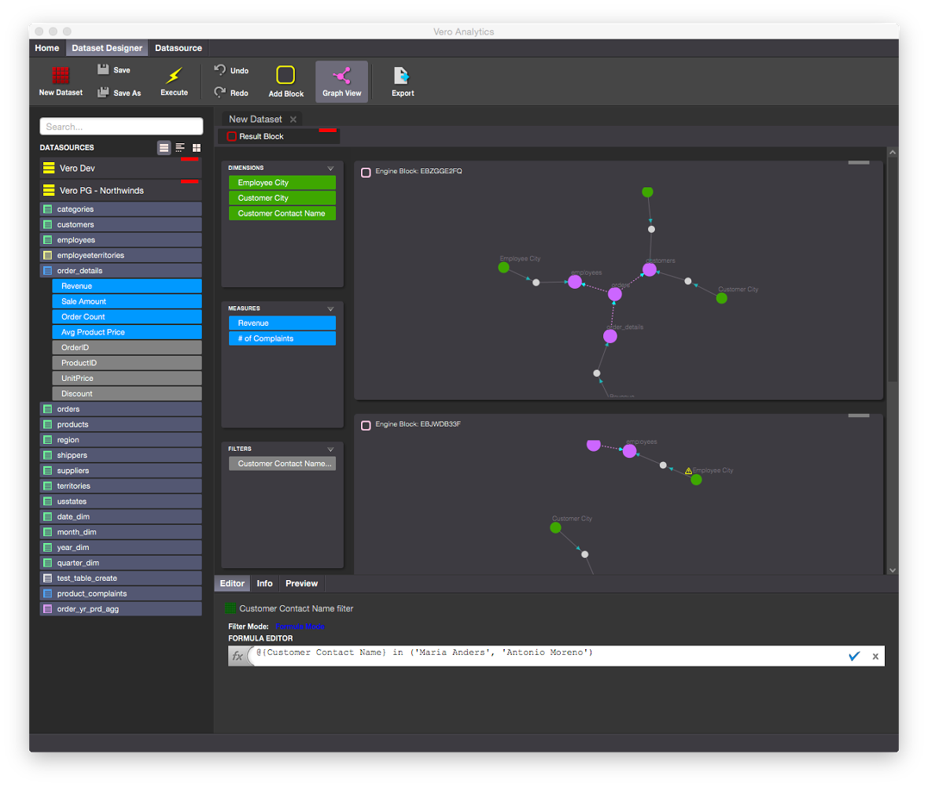Switch to the Editor tab
The image size is (928, 787).
232,583
